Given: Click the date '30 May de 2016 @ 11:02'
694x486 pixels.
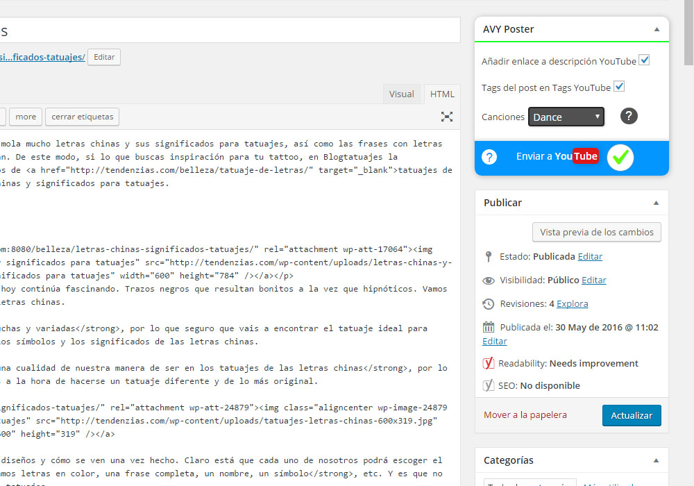Looking at the screenshot, I should (607, 327).
